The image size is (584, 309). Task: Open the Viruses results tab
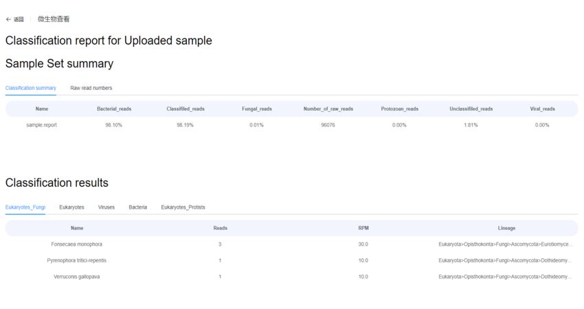pyautogui.click(x=106, y=207)
